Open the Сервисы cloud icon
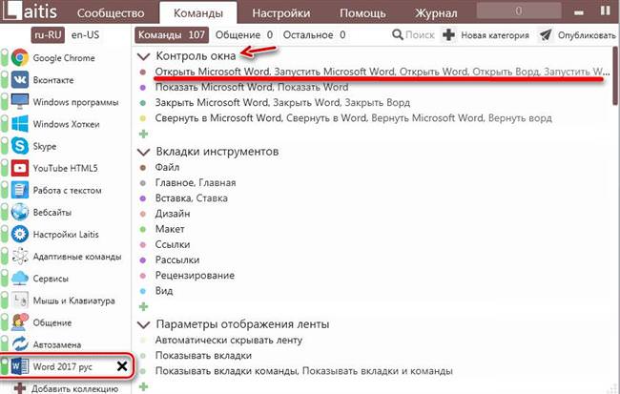Viewport: 620px width, 394px height. coord(20,279)
